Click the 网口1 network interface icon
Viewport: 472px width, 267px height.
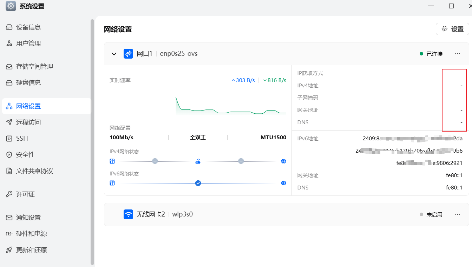[128, 54]
